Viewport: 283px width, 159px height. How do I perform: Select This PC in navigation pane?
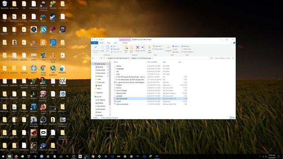[99, 97]
